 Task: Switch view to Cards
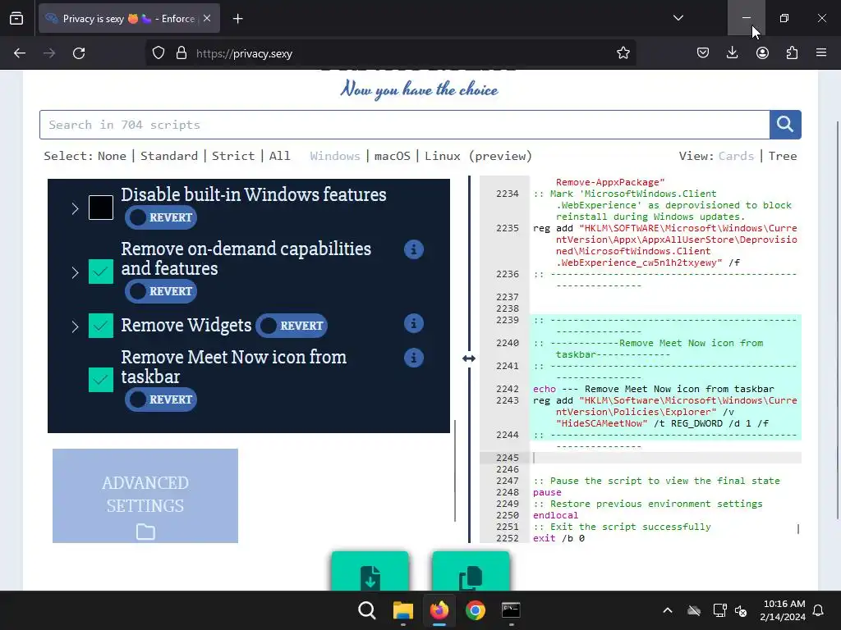[x=736, y=156]
